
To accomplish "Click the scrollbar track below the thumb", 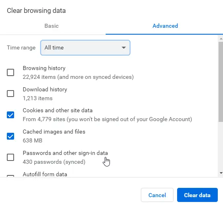I will [x=221, y=146].
